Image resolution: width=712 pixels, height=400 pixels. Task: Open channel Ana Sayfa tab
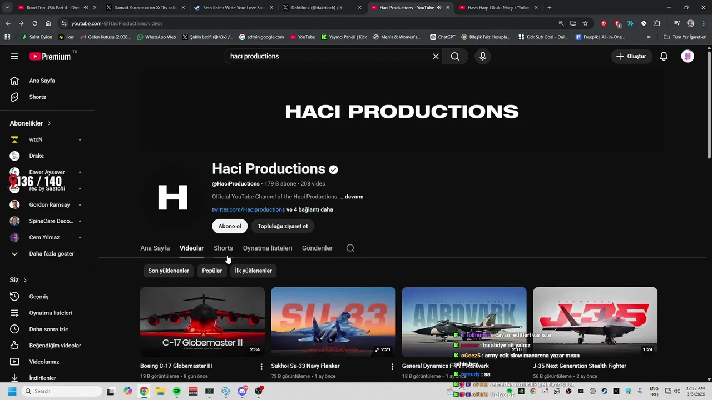click(155, 248)
